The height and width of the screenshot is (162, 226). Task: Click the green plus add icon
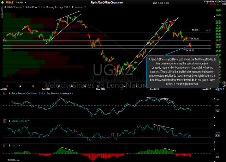coord(2,2)
